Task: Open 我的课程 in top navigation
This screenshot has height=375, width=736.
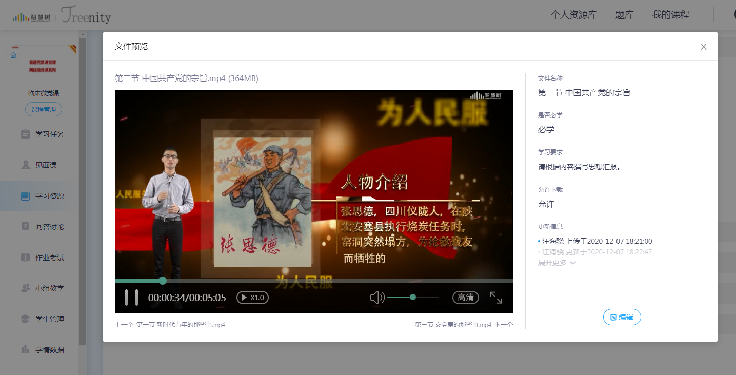Action: pos(671,15)
